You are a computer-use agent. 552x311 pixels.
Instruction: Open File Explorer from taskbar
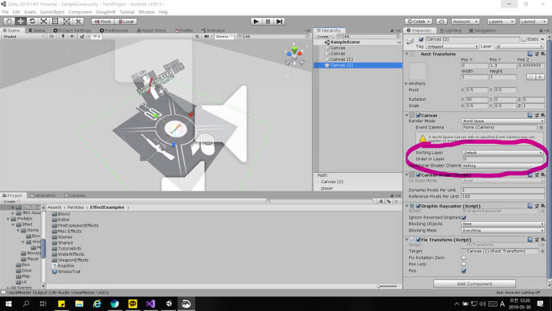79,303
